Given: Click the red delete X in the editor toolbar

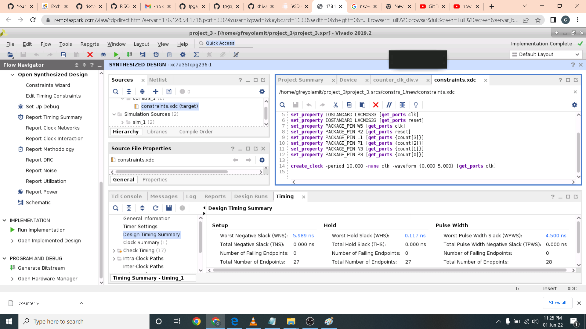Looking at the screenshot, I should pos(376,105).
